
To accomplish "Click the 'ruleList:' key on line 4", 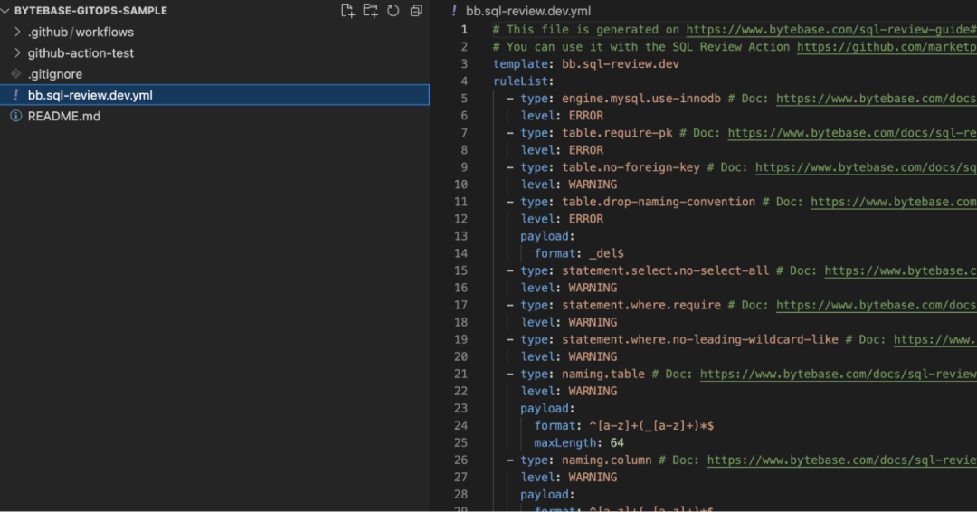I will [x=524, y=81].
